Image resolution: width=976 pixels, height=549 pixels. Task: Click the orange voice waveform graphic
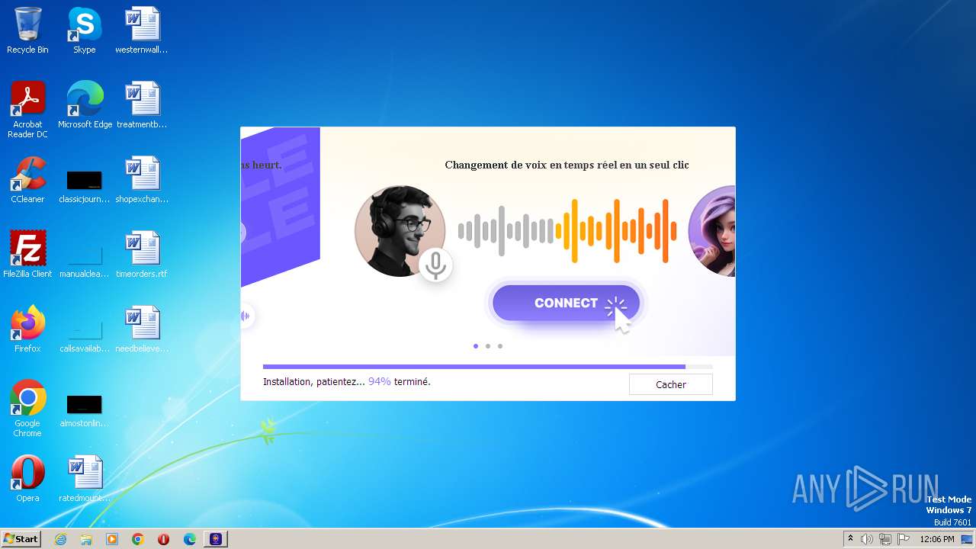point(616,231)
